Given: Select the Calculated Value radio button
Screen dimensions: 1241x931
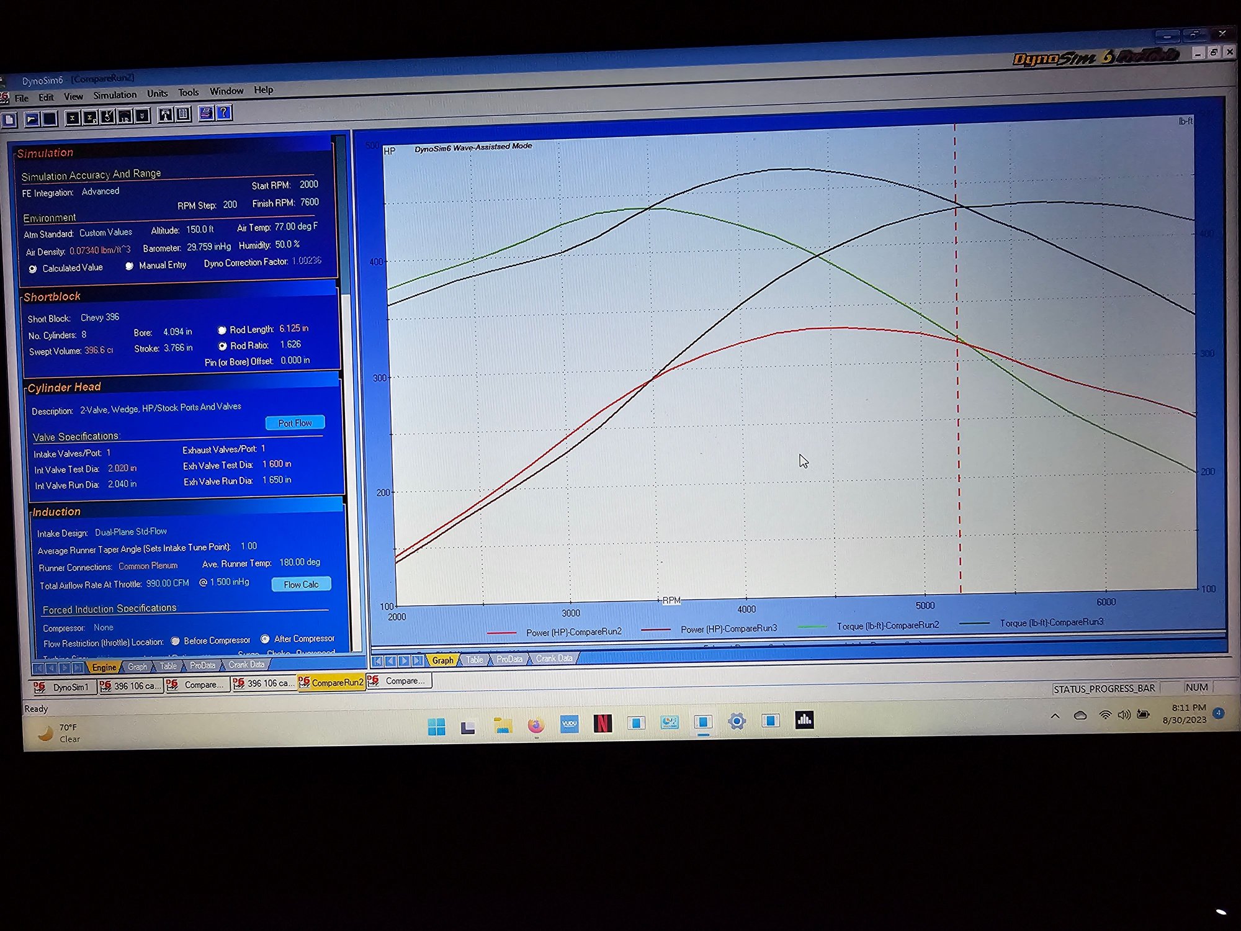Looking at the screenshot, I should 33,269.
